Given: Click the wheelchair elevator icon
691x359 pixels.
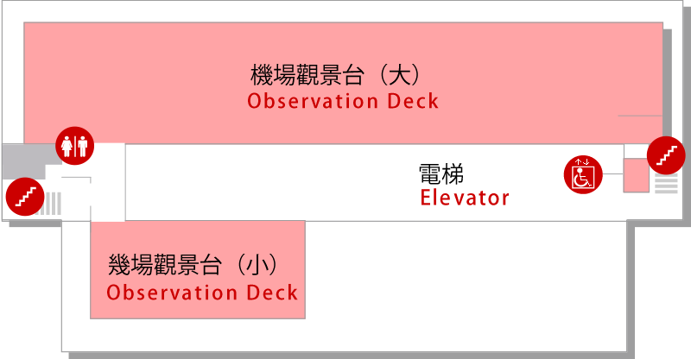Looking at the screenshot, I should pos(583,174).
